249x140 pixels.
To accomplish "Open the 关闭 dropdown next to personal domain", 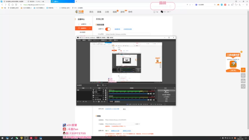I will pos(138,124).
